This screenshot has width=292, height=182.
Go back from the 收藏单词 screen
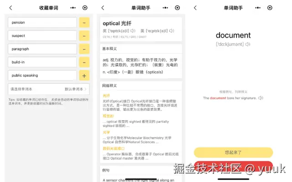pyautogui.click(x=10, y=8)
